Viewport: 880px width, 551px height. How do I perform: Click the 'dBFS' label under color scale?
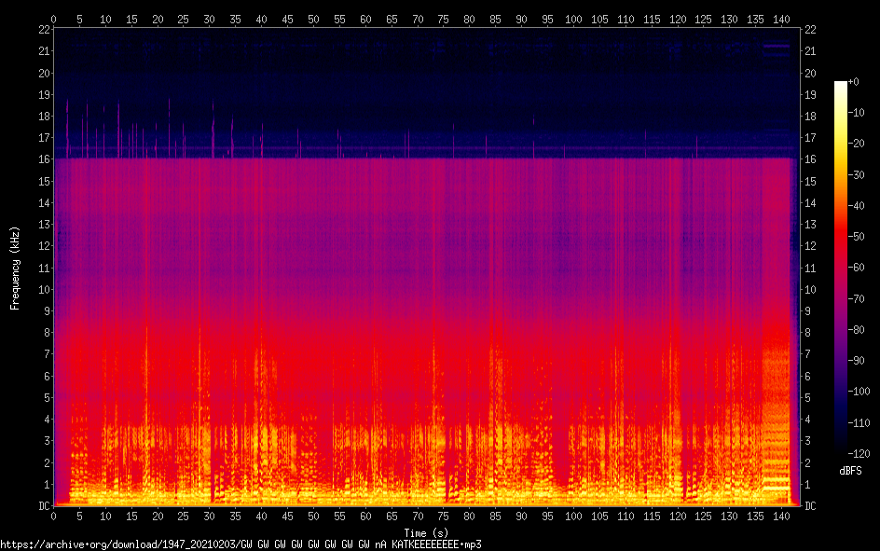pyautogui.click(x=850, y=471)
